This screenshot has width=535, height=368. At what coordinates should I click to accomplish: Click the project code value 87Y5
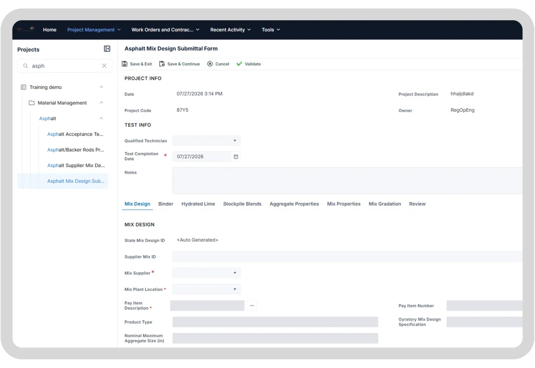pyautogui.click(x=182, y=110)
